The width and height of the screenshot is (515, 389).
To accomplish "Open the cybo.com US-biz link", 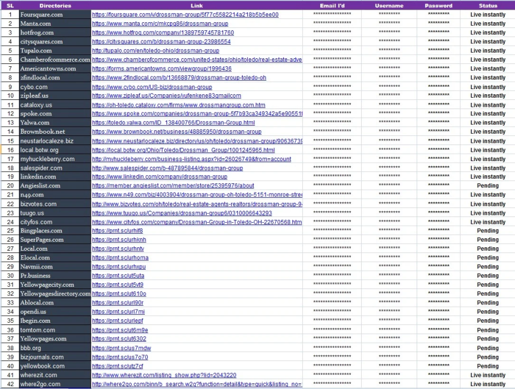I will pyautogui.click(x=152, y=87).
